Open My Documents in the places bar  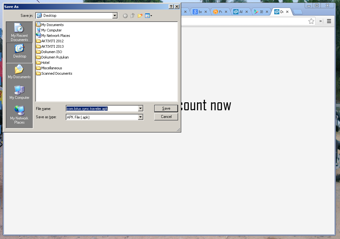19,72
